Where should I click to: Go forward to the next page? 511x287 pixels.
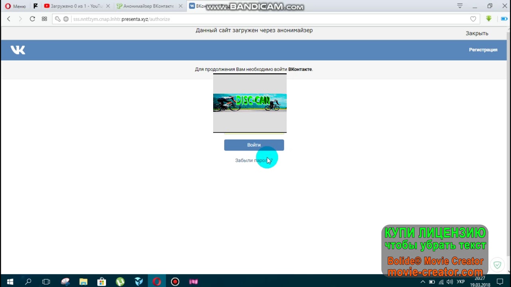[x=20, y=19]
